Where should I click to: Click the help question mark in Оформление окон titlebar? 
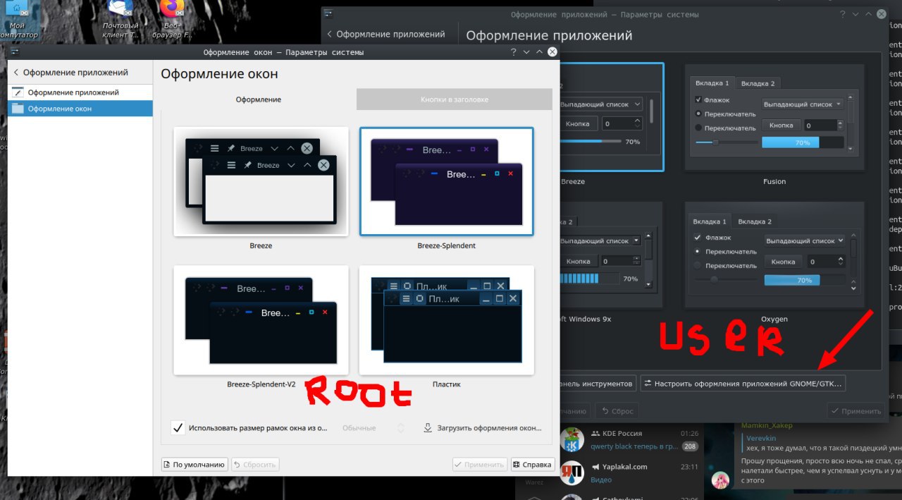[x=513, y=52]
